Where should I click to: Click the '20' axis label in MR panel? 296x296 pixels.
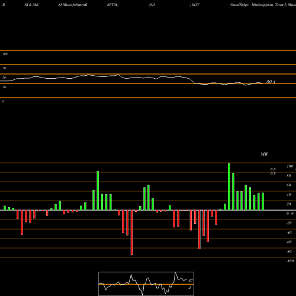click(x=289, y=204)
